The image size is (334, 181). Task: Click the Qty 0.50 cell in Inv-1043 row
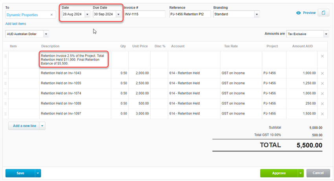(x=120, y=73)
